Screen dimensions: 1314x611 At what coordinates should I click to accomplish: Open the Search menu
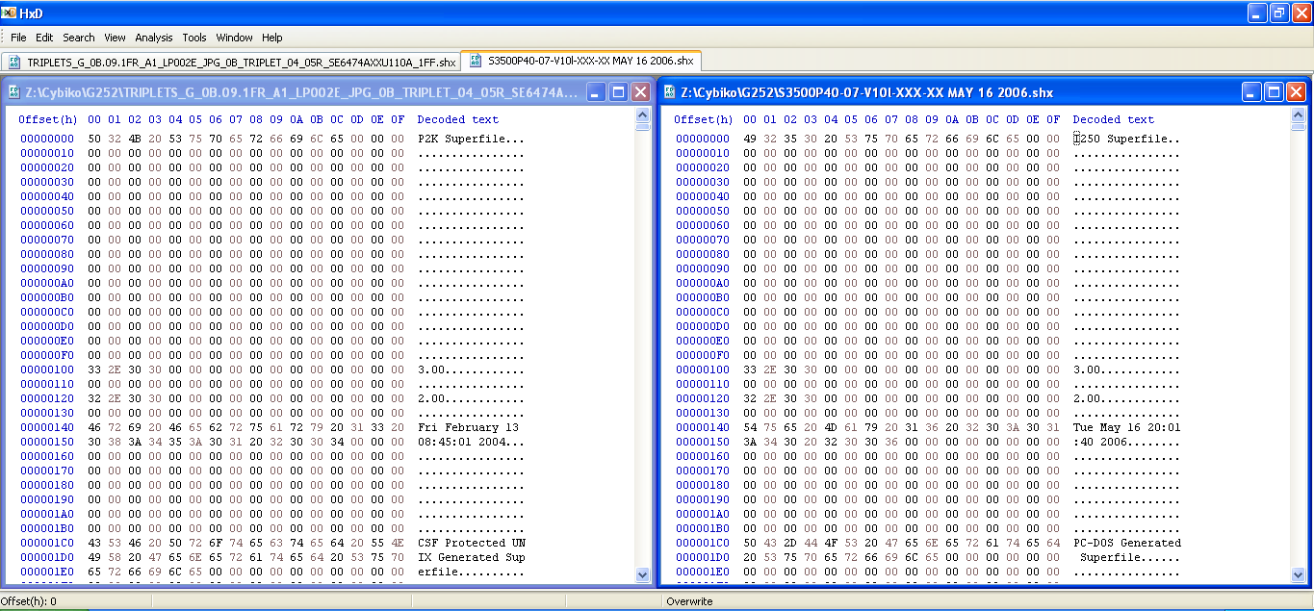79,38
